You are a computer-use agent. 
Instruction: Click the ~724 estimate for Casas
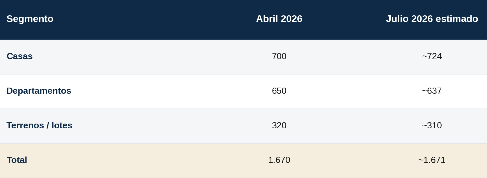tap(432, 56)
